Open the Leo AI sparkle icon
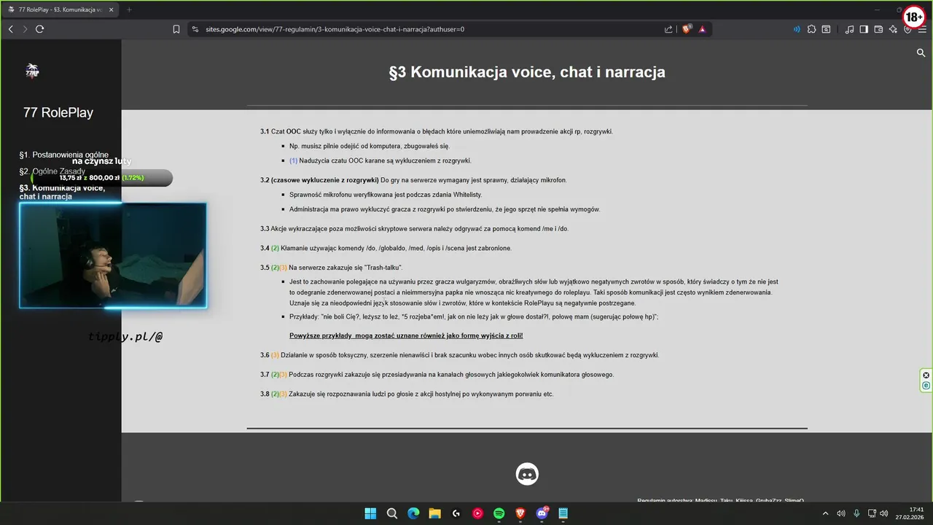The width and height of the screenshot is (933, 525). [893, 29]
